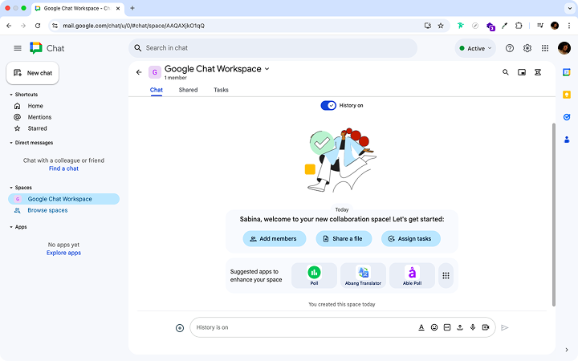The image size is (578, 361).
Task: Open the Active status dropdown
Action: [x=475, y=48]
